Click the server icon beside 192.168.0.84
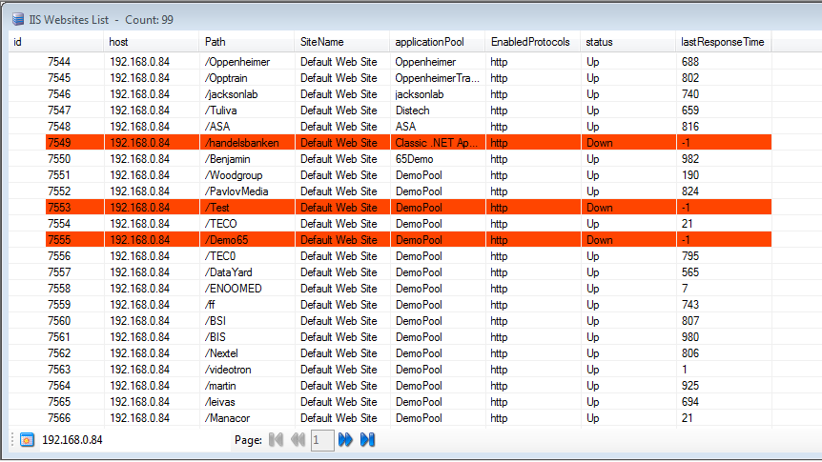Screen dimensions: 822x462 point(27,440)
